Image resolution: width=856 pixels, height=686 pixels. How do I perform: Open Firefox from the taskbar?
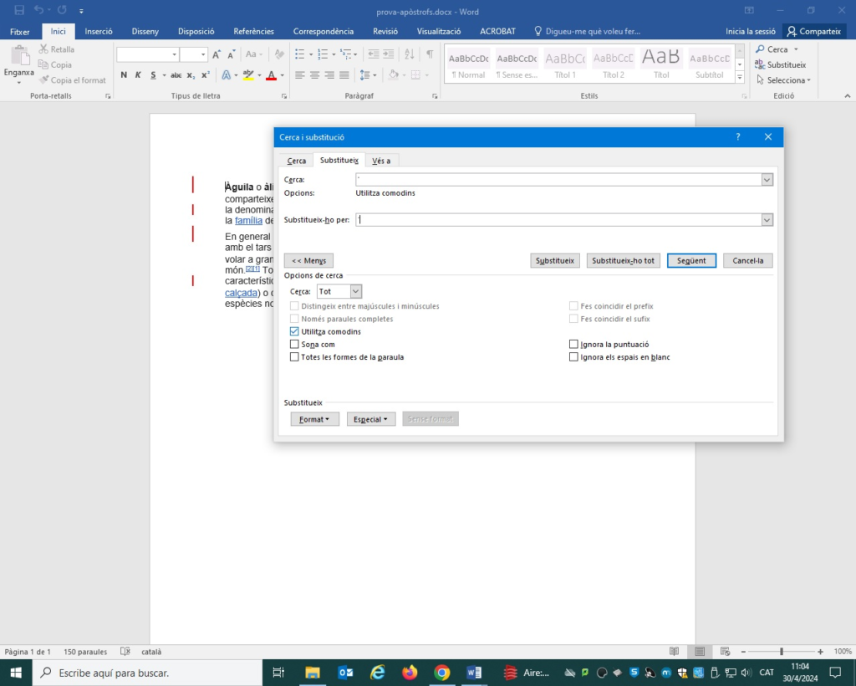410,673
